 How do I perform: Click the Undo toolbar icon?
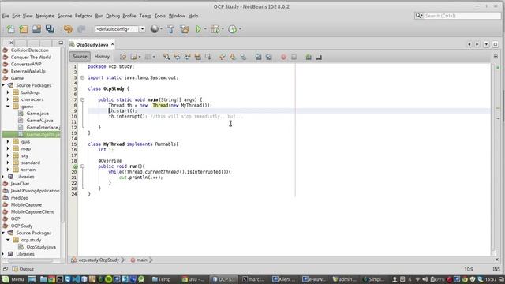68,29
